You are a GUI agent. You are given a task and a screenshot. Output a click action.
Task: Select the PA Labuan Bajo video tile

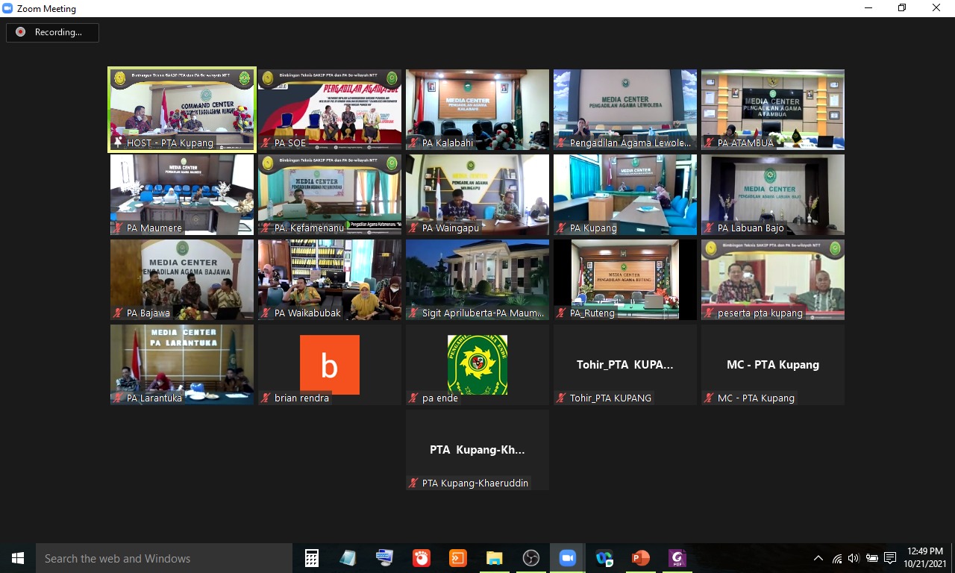click(x=773, y=195)
